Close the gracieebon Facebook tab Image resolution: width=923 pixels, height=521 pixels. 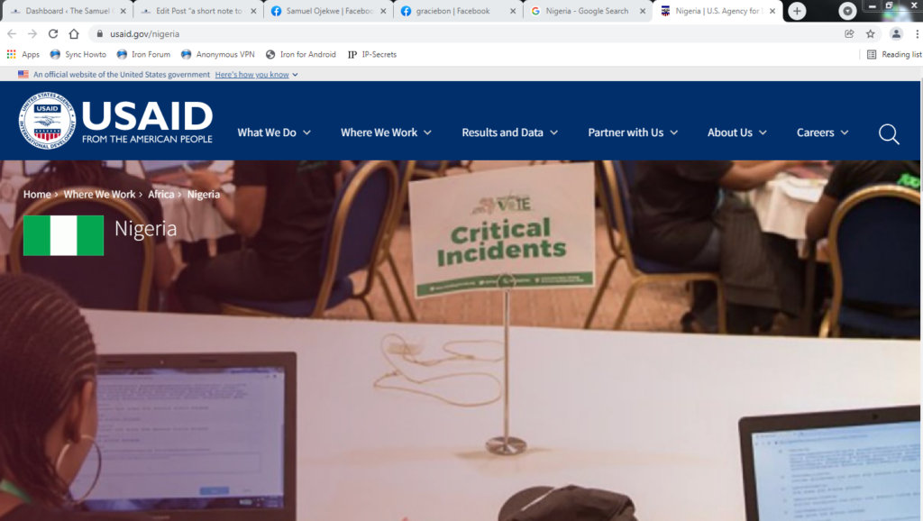pos(513,11)
